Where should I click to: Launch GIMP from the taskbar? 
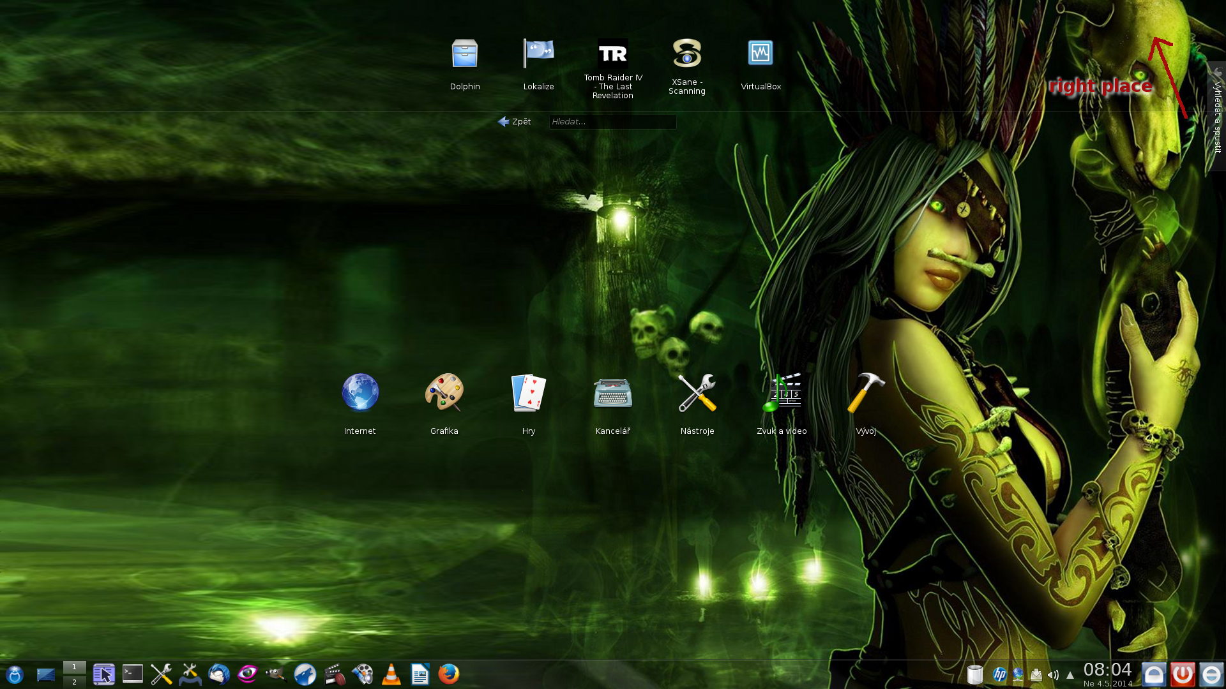pos(276,674)
